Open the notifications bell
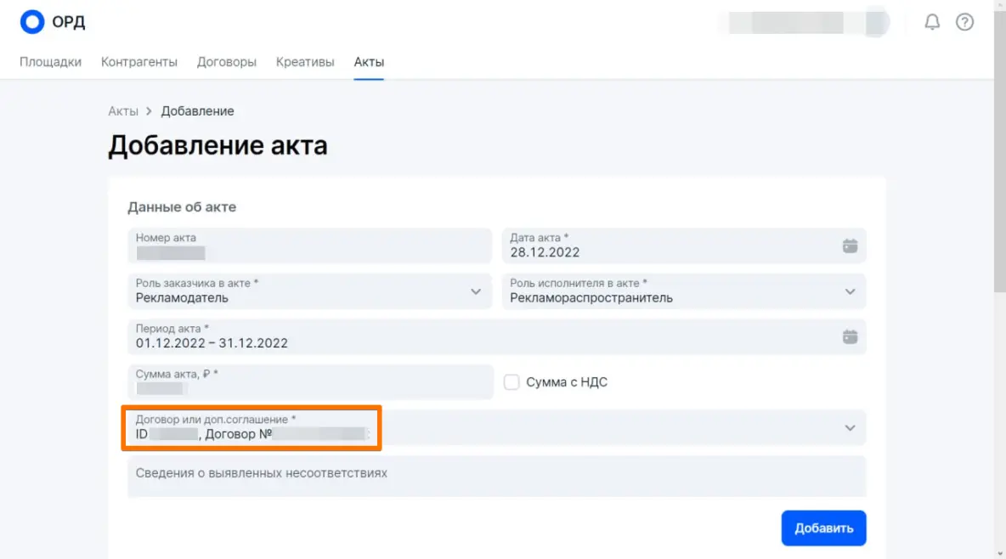The height and width of the screenshot is (559, 1006). click(x=932, y=22)
